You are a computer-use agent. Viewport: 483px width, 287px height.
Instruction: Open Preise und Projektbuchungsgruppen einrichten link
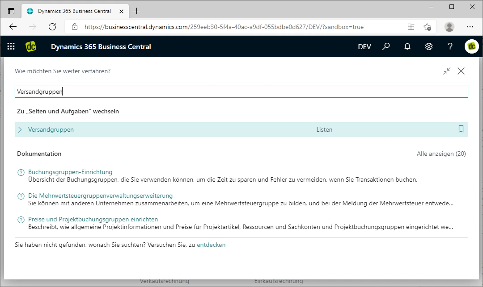(93, 220)
